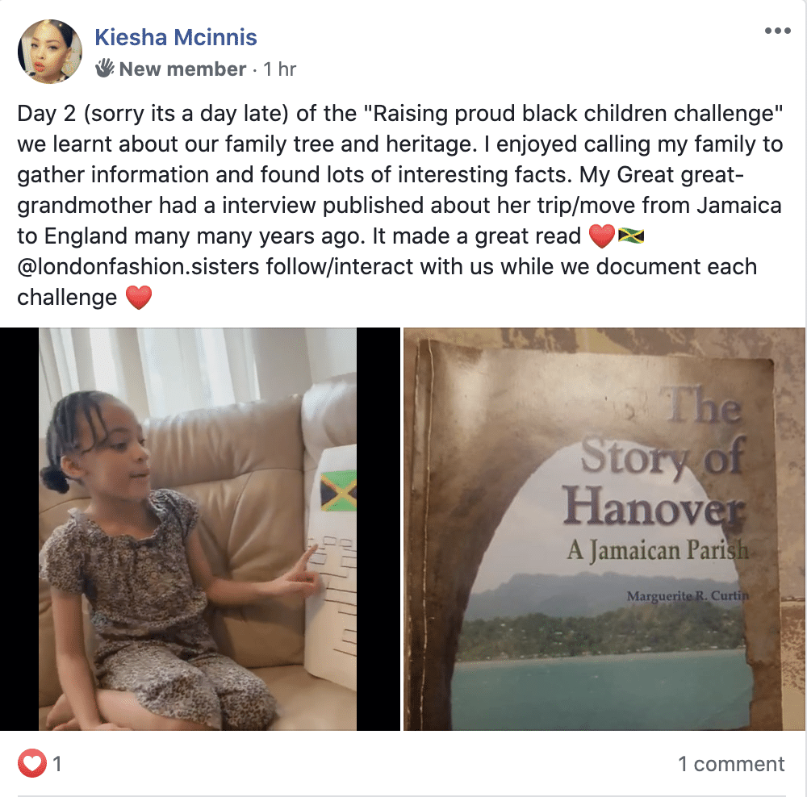Viewport: 807px width, 797px height.
Task: Open the video of girl with family tree
Action: tap(199, 529)
